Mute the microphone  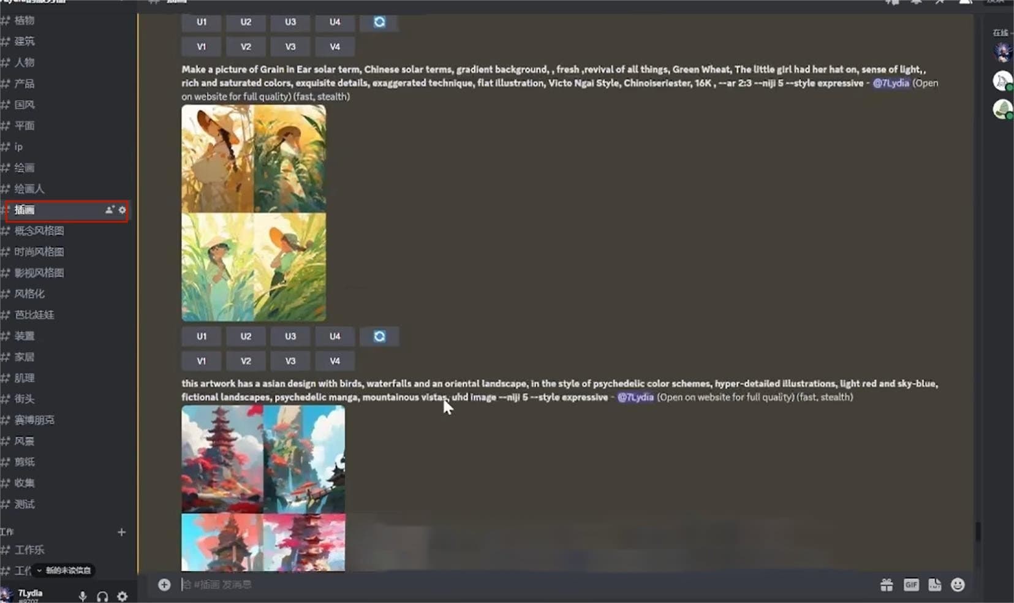click(83, 596)
